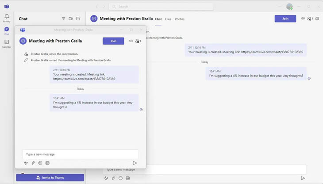The width and height of the screenshot is (323, 184).
Task: Open format options in main window toolbar
Action: coord(106,178)
